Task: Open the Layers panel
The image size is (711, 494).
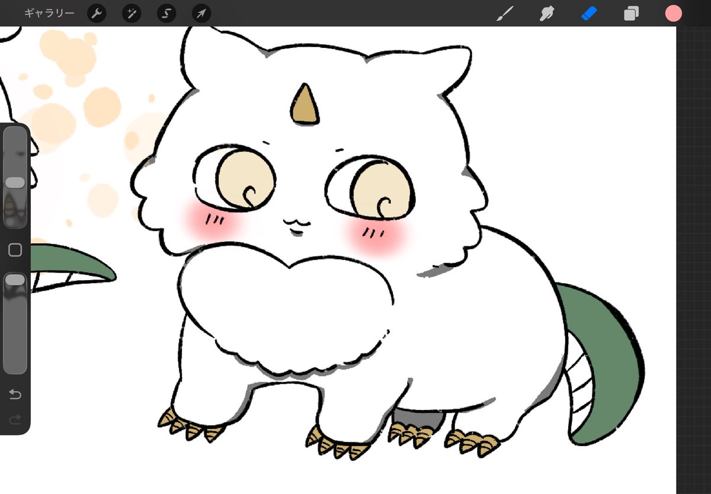Action: (x=632, y=14)
